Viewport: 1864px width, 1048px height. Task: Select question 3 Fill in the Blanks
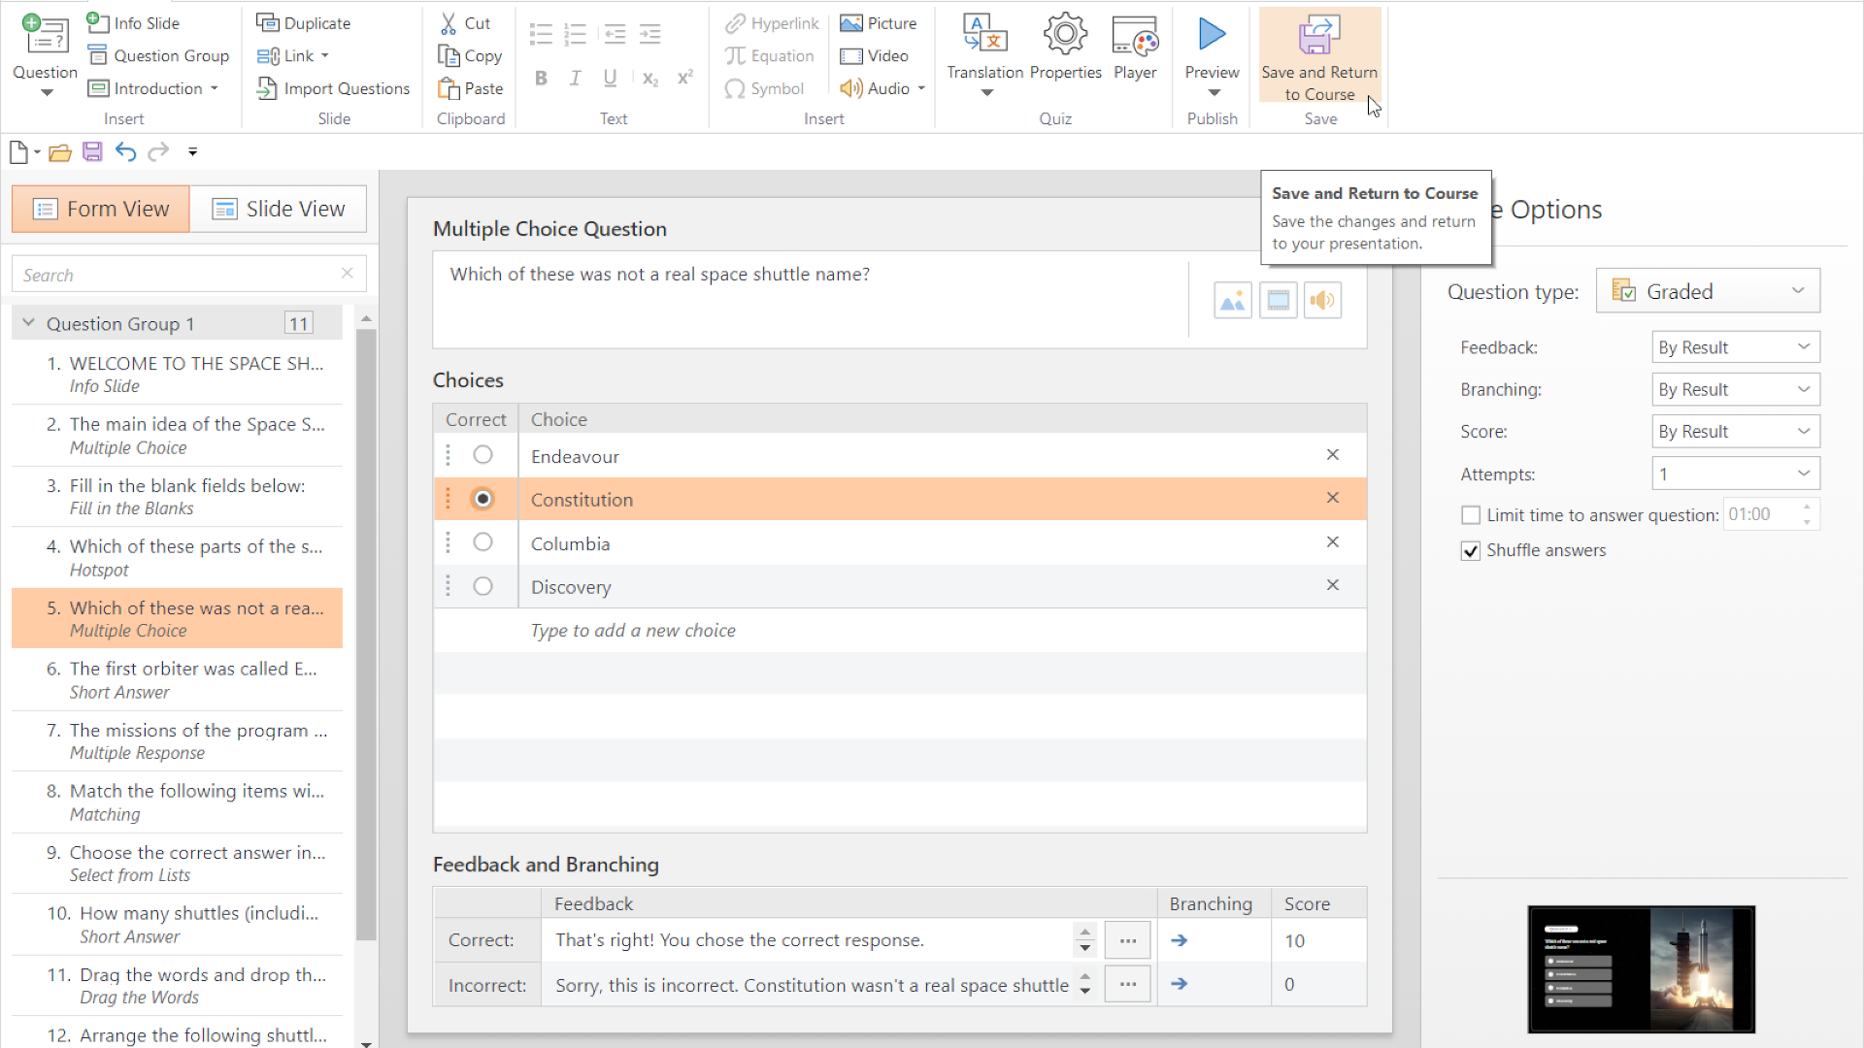(177, 496)
